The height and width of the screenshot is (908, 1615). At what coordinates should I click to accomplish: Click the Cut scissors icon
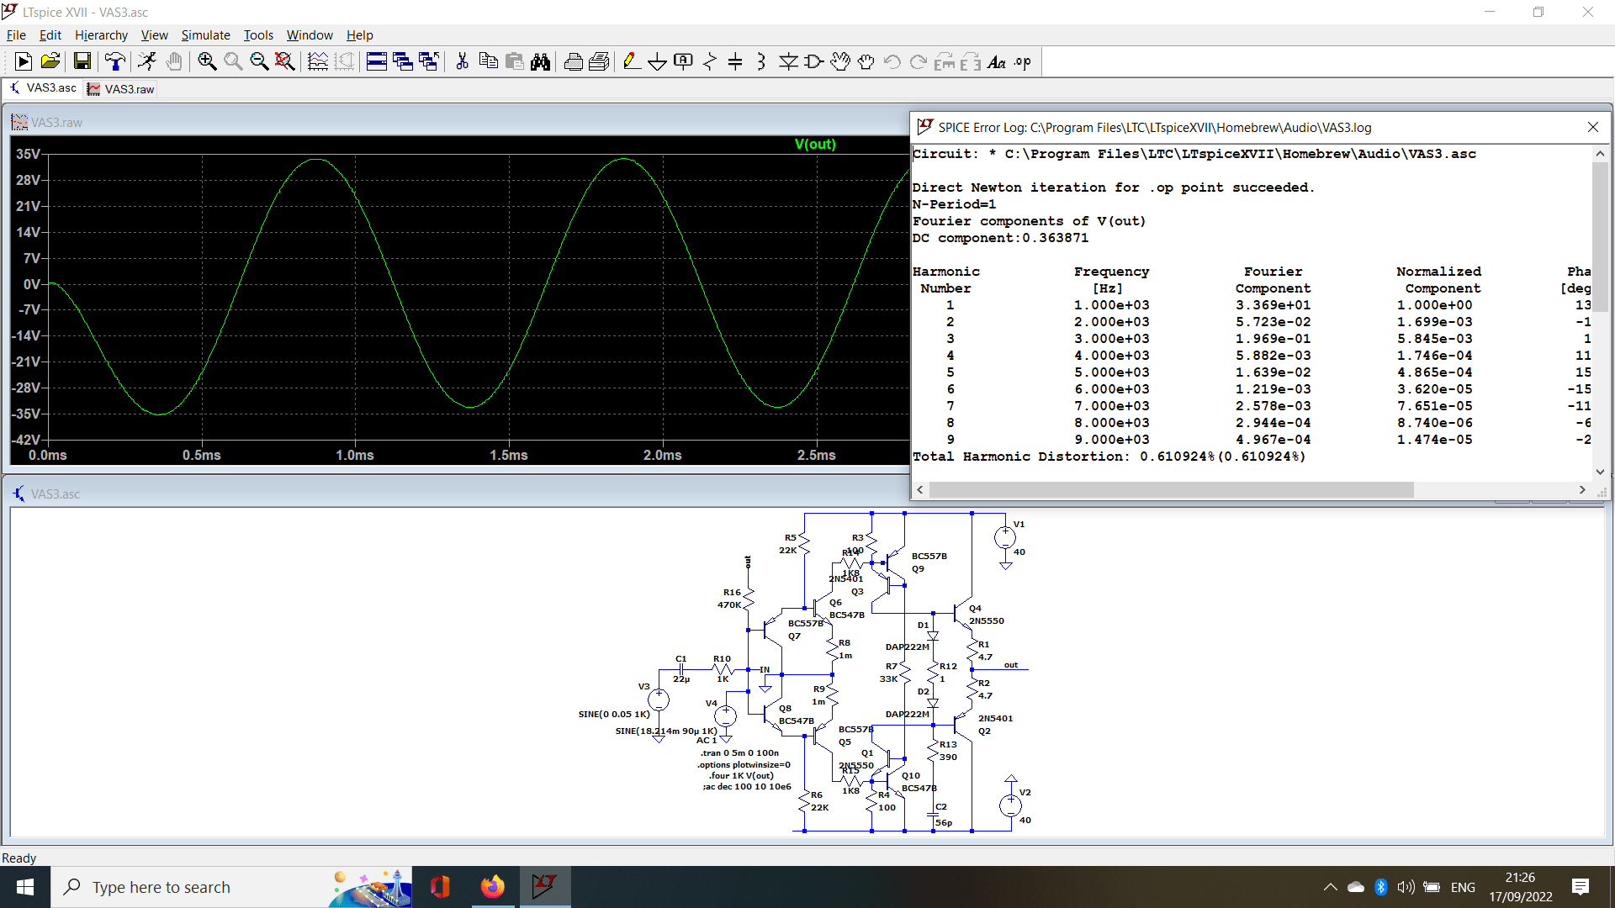(x=462, y=61)
